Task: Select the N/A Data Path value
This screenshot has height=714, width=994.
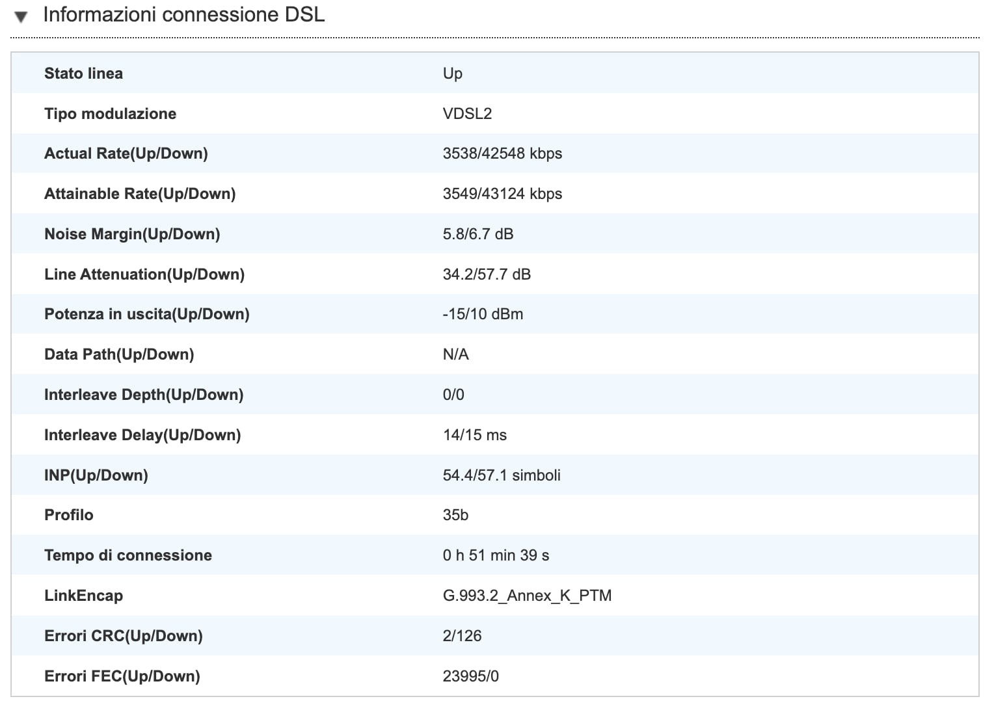Action: tap(455, 354)
